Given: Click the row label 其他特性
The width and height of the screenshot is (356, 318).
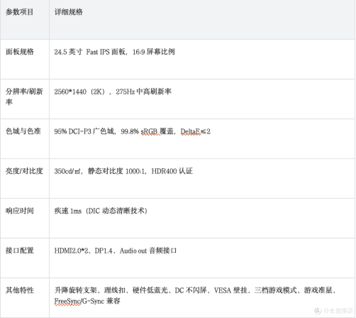Looking at the screenshot, I should pyautogui.click(x=19, y=290).
